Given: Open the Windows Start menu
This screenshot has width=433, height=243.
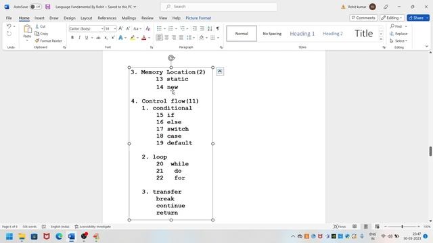Looking at the screenshot, I should tap(9, 236).
